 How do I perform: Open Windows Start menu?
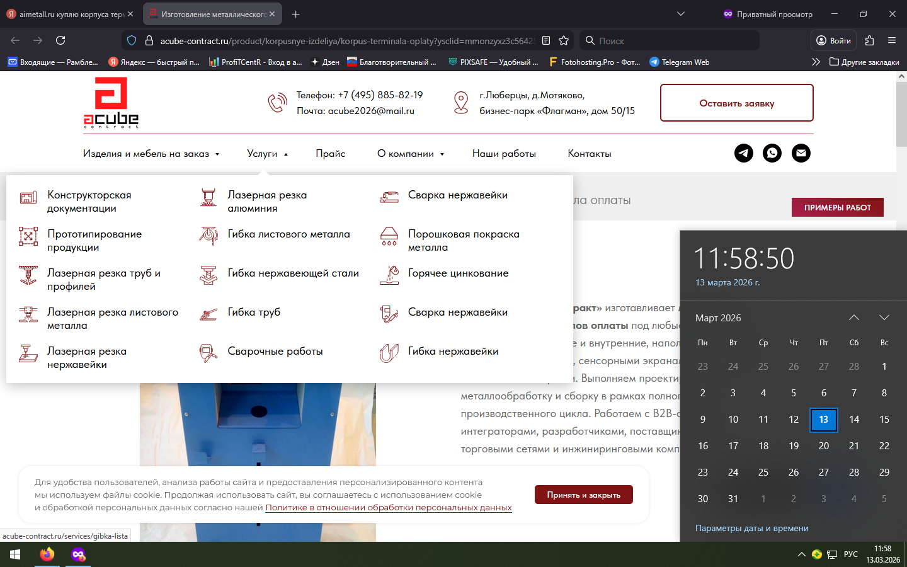(15, 554)
